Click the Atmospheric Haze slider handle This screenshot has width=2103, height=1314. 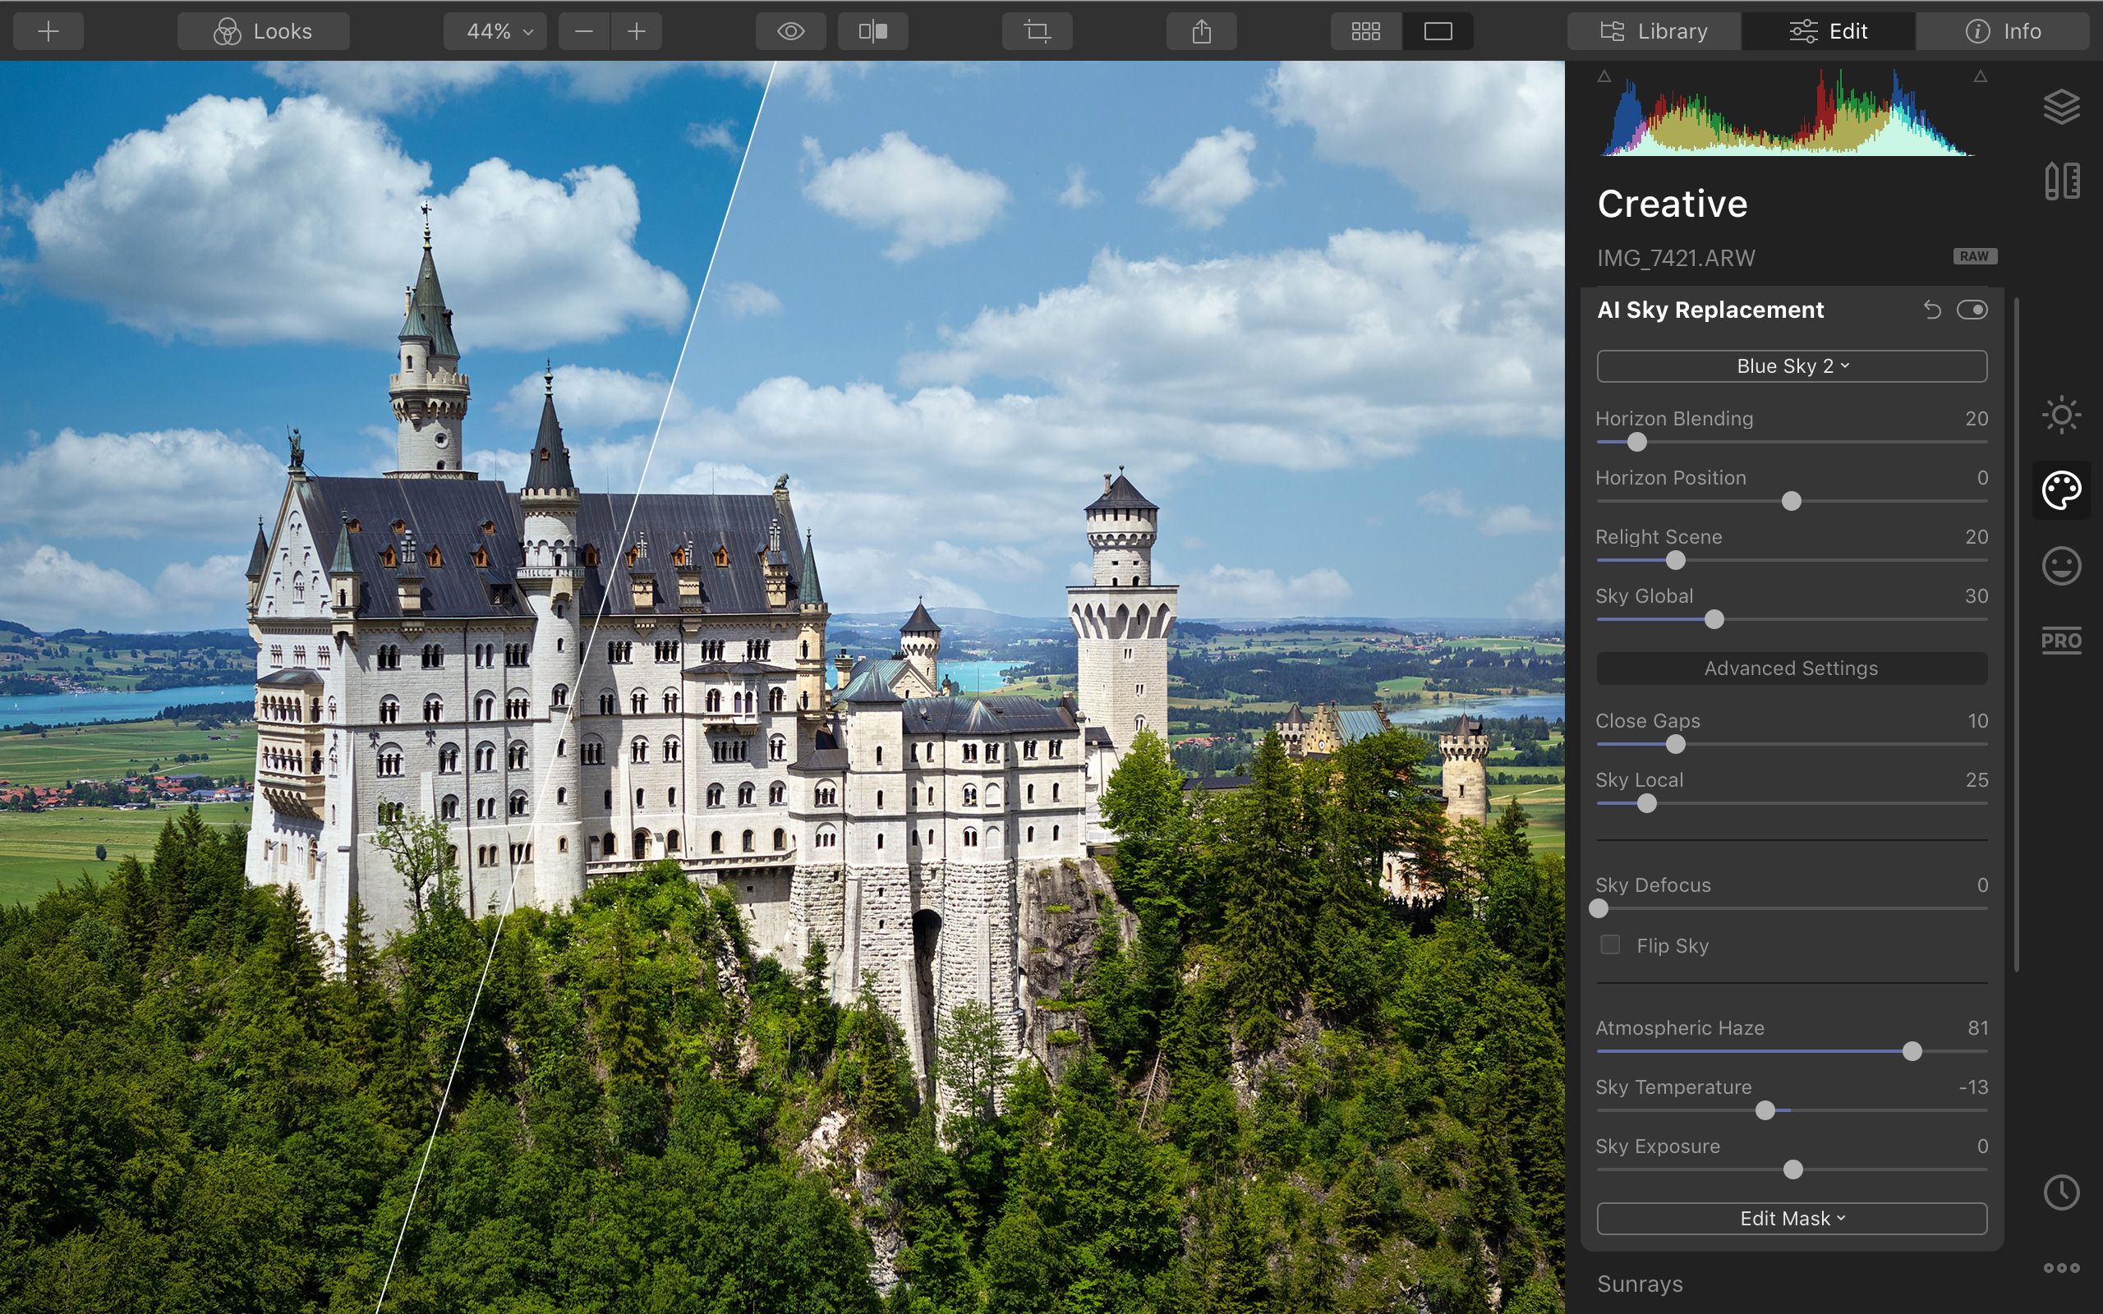point(1912,1051)
